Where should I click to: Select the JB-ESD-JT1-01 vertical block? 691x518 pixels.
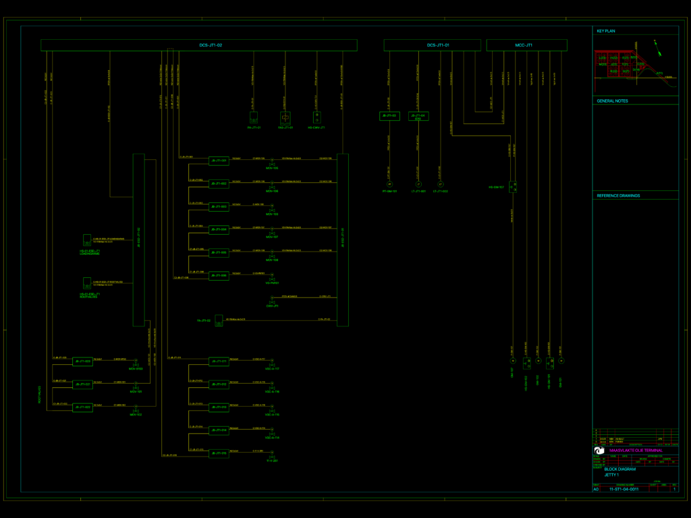343,240
